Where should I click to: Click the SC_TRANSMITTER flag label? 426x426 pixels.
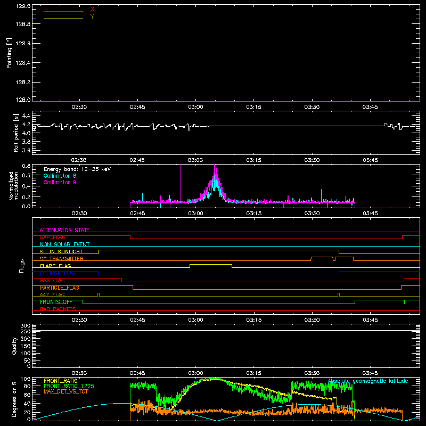pos(62,259)
